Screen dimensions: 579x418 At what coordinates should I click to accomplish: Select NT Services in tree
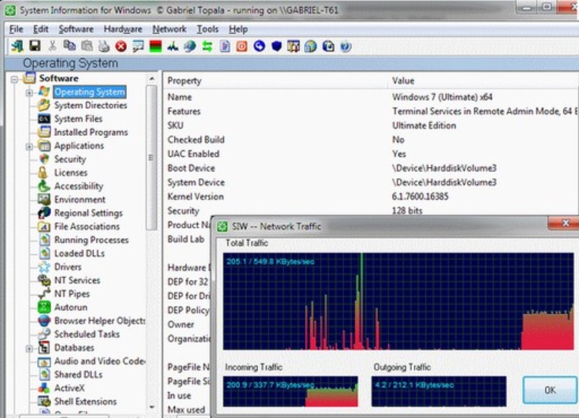(77, 280)
